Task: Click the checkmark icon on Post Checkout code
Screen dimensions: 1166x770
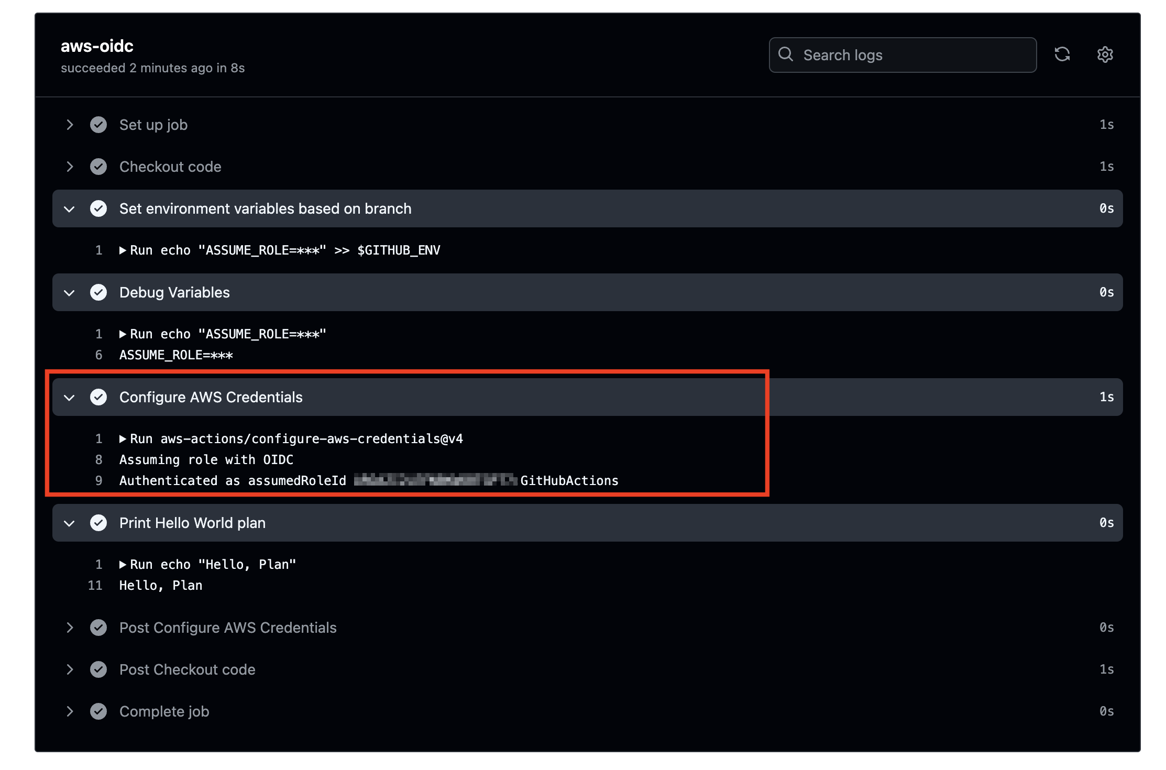Action: (x=99, y=669)
